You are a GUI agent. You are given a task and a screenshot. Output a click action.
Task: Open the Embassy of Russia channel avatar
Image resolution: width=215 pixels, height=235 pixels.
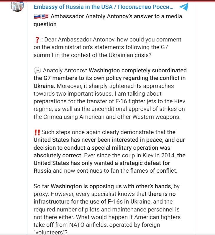(x=17, y=6)
